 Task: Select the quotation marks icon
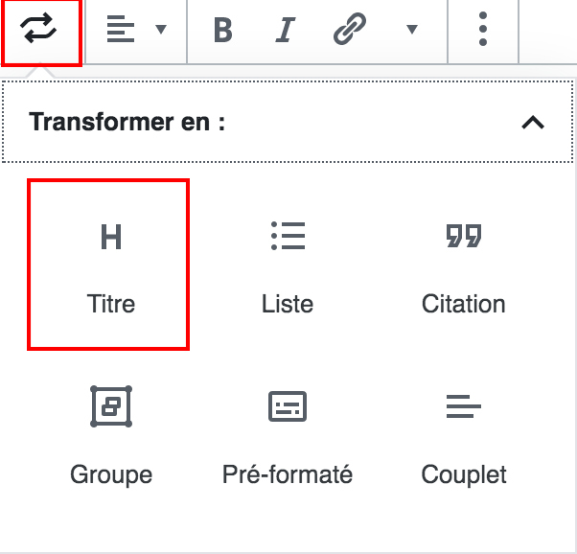pyautogui.click(x=464, y=236)
